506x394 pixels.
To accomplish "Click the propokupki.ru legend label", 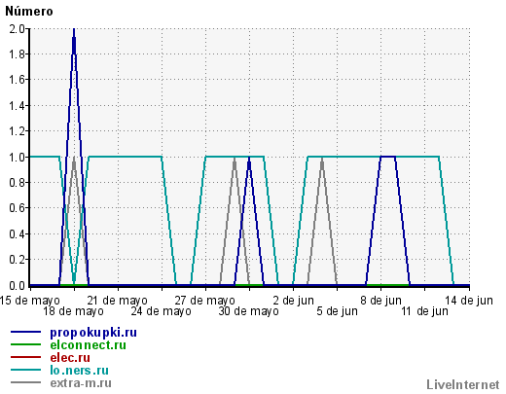I will pyautogui.click(x=93, y=333).
